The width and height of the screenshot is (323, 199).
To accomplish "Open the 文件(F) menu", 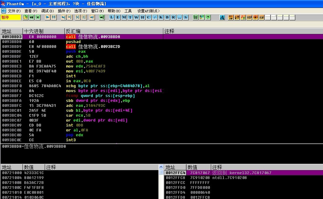I will [x=14, y=11].
